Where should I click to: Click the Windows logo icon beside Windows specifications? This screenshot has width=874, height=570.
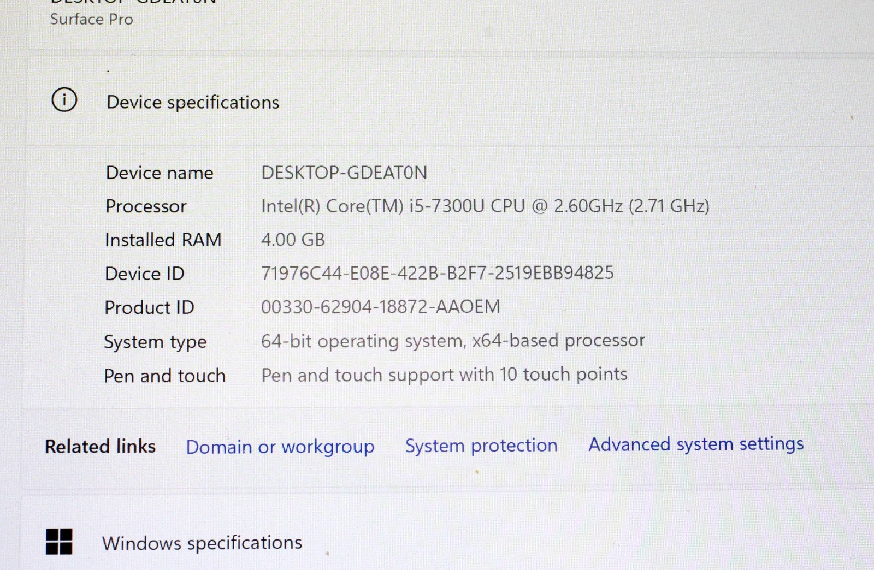(59, 542)
